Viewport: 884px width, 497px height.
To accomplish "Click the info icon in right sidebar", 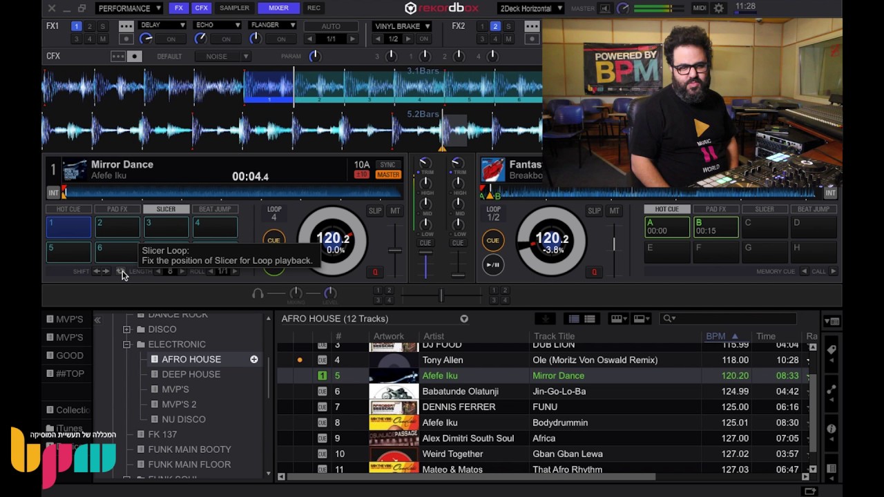I will pyautogui.click(x=832, y=429).
